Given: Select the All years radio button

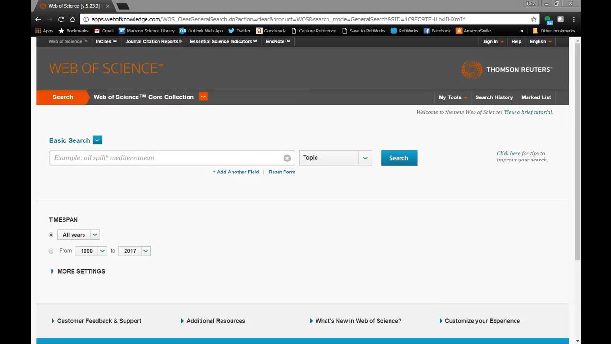Looking at the screenshot, I should click(51, 235).
